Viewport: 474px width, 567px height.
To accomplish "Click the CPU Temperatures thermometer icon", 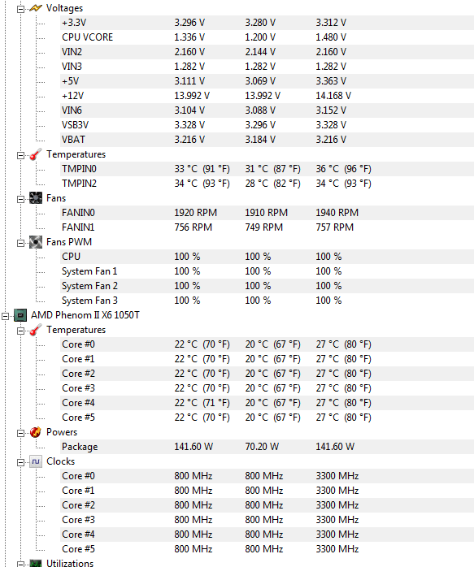I will [36, 330].
